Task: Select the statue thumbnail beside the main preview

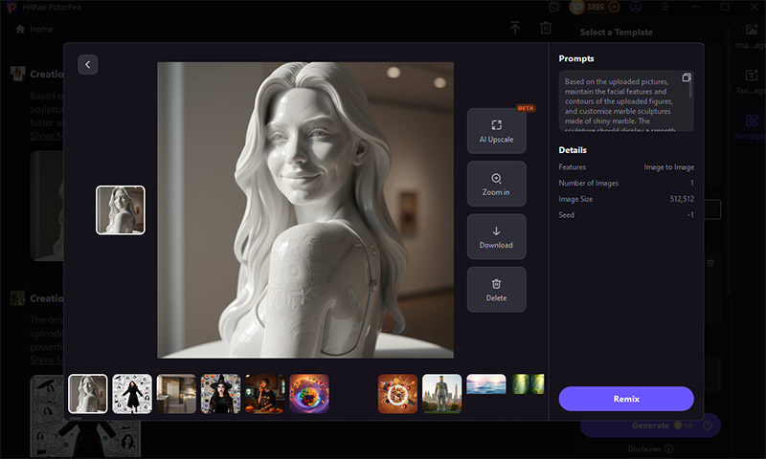Action: click(x=121, y=209)
